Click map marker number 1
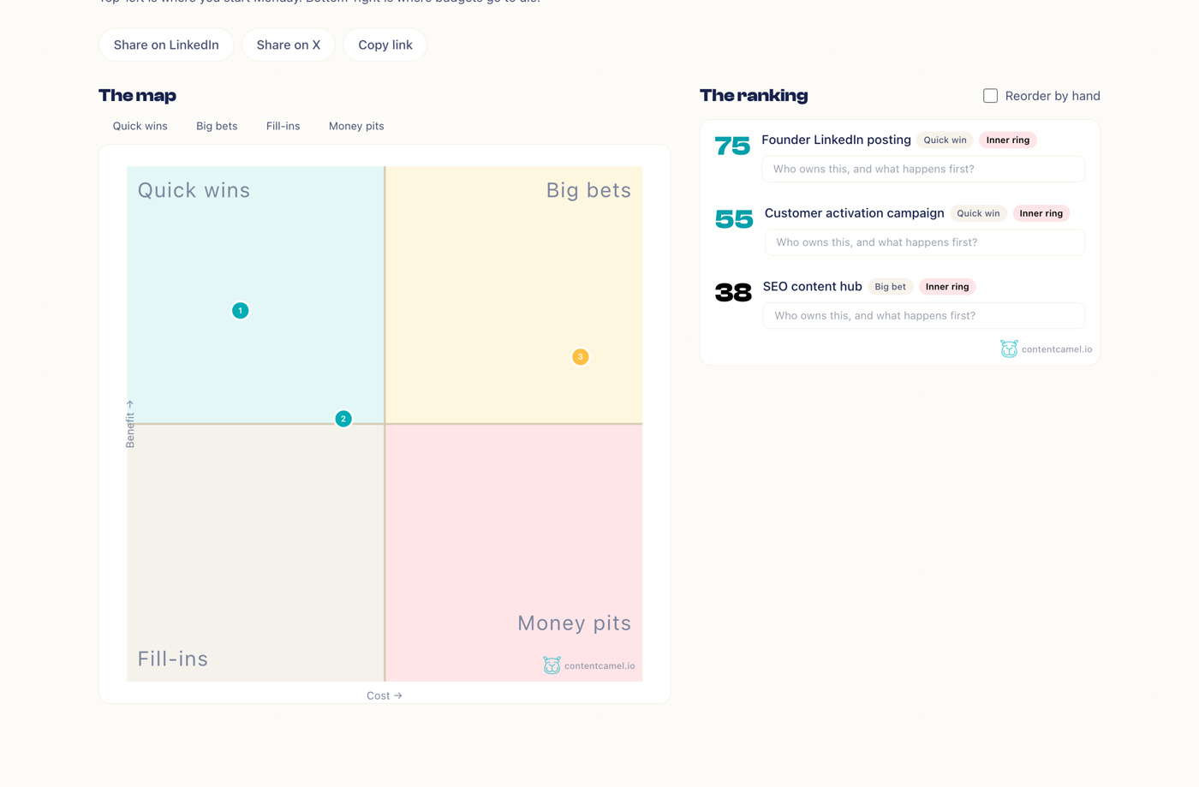Viewport: 1199px width, 787px height. [x=241, y=310]
